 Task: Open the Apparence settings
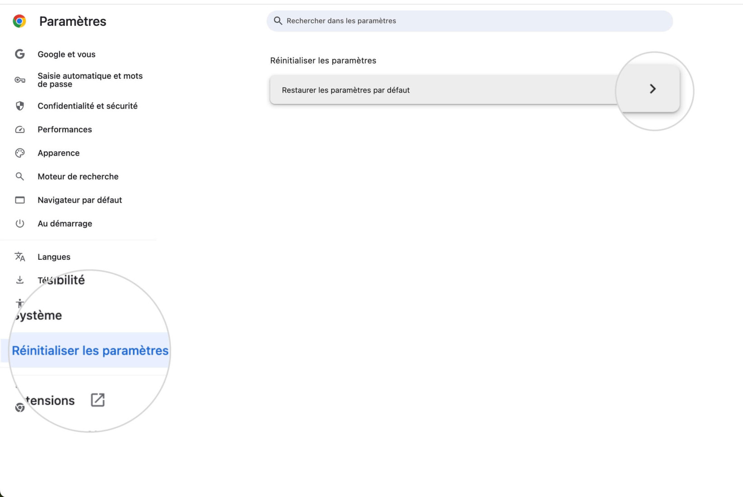point(59,153)
